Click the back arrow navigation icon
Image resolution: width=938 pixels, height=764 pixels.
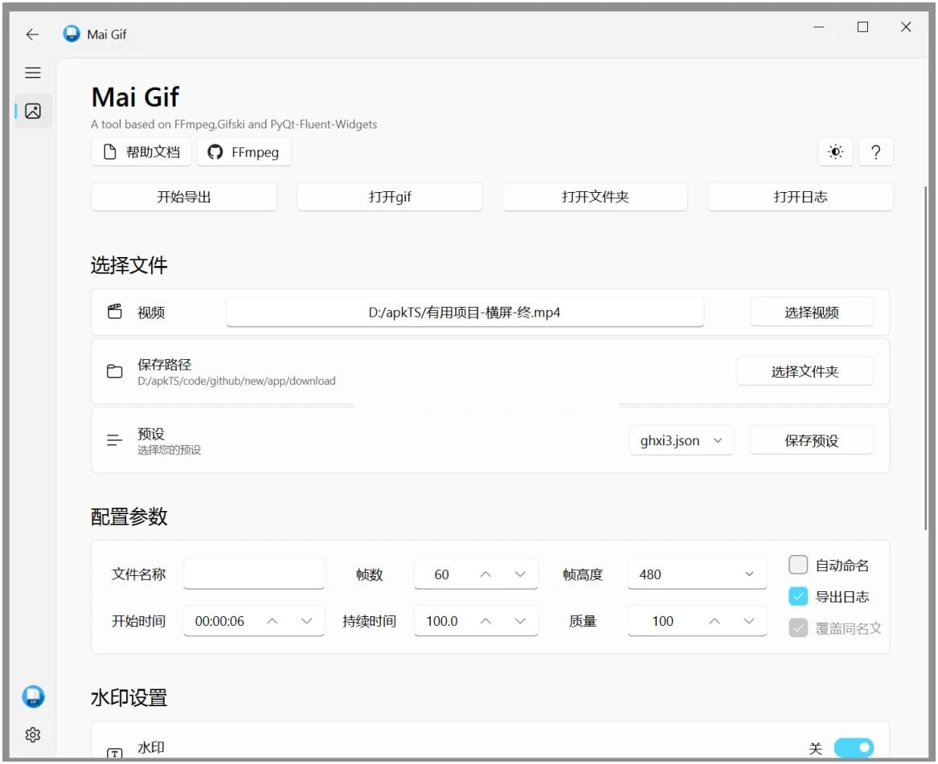coord(31,35)
